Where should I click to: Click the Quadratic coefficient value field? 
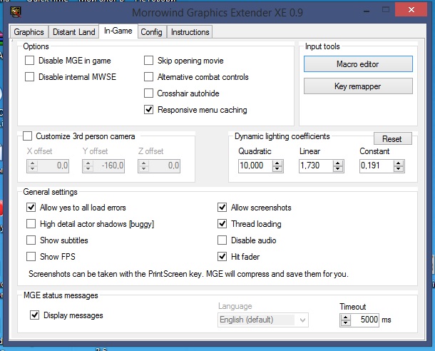coord(255,166)
